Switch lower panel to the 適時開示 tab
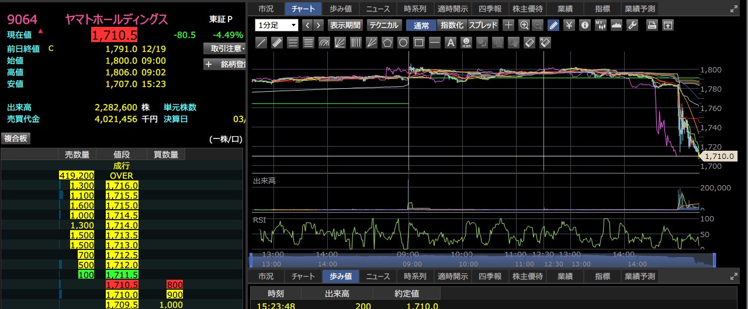 pyautogui.click(x=452, y=276)
